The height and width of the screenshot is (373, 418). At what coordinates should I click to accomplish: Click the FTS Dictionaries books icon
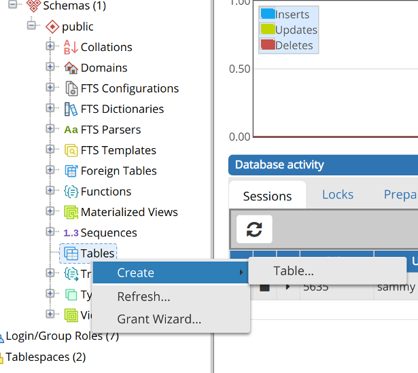71,109
